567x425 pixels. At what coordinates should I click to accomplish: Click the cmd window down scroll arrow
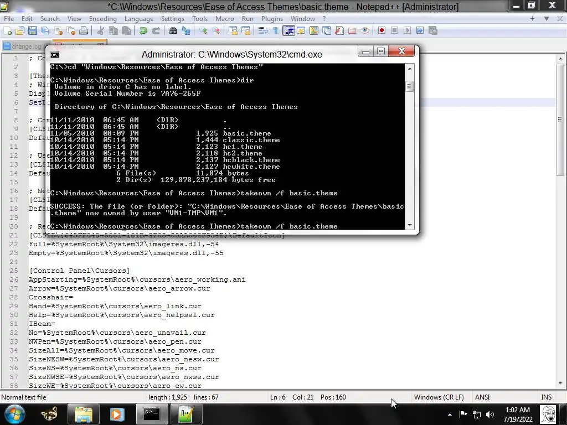pos(409,225)
